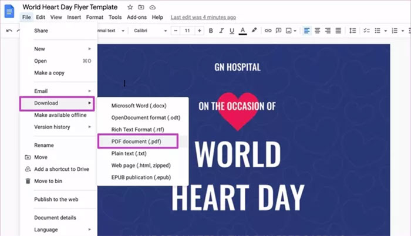The image size is (411, 236).
Task: Toggle left text alignment
Action: point(307,31)
